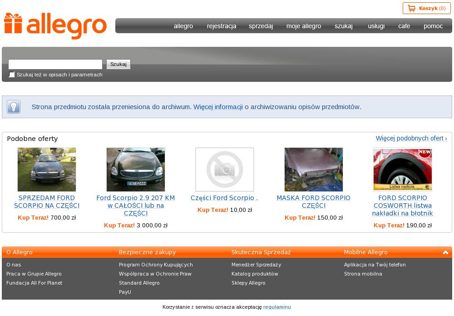Click the 'Skuteczna Sprzedaż' footer heading
454x316 pixels.
261,252
